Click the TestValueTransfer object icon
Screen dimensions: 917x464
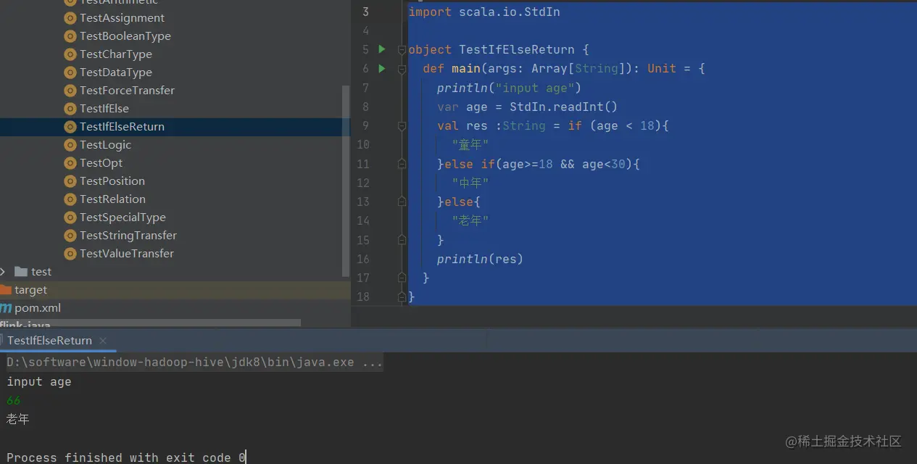70,254
